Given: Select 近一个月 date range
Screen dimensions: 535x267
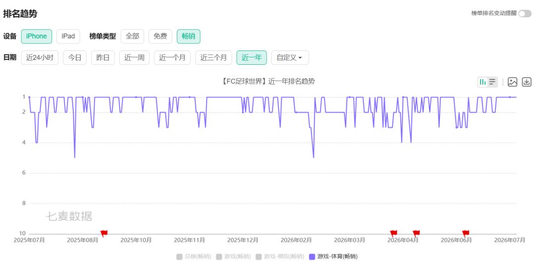Looking at the screenshot, I should 172,57.
